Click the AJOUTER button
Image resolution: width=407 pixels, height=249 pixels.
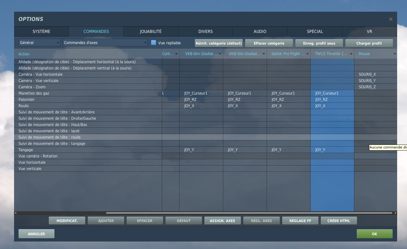point(106,221)
